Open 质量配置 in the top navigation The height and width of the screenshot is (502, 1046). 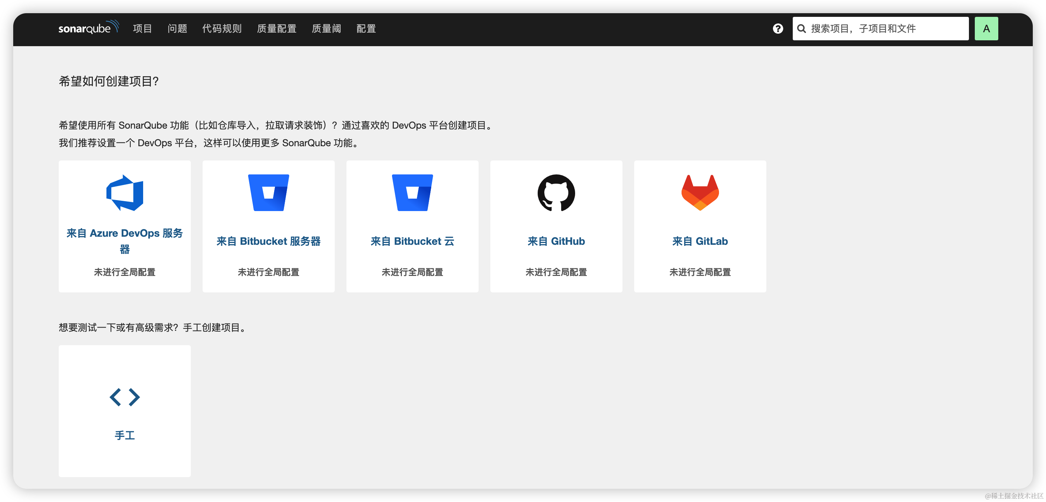(x=276, y=29)
